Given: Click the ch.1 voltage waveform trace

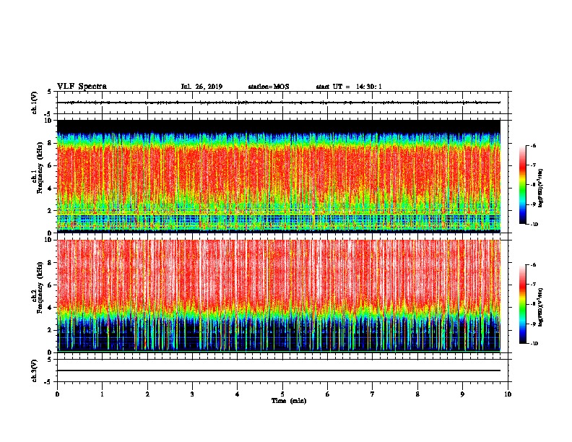Looking at the screenshot, I should point(278,103).
